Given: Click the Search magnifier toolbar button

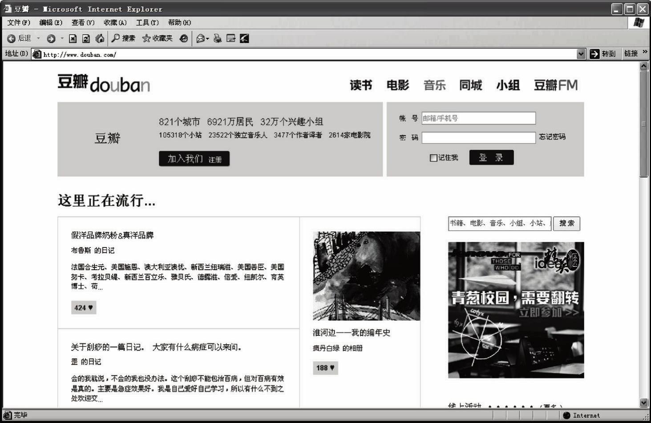Looking at the screenshot, I should pos(123,38).
